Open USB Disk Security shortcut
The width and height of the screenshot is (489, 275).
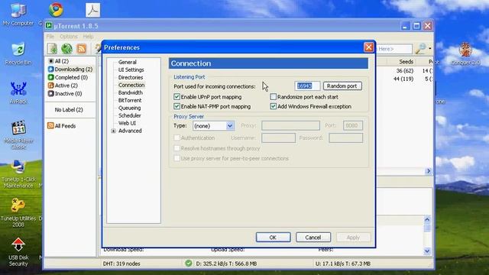(x=18, y=252)
